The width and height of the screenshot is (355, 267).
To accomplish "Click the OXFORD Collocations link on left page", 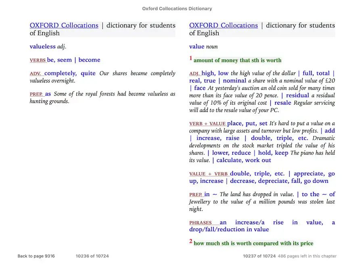I will (x=64, y=25).
